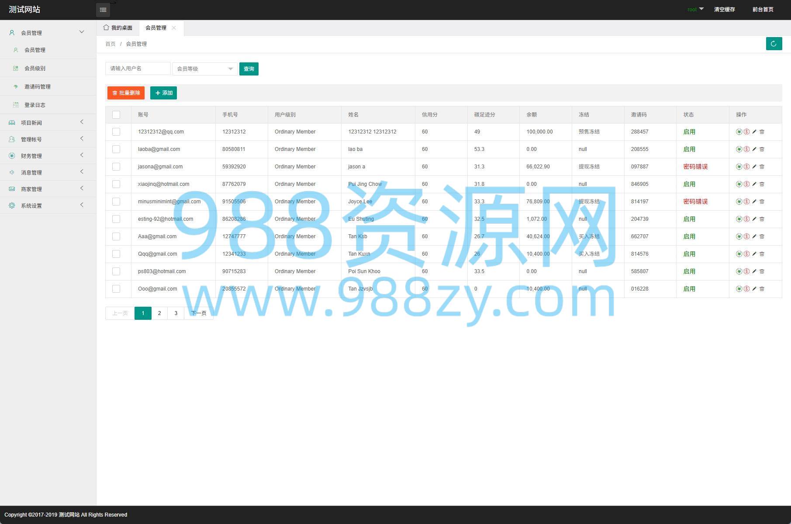Viewport: 791px width, 524px height.
Task: Check the select-all checkbox in the table header
Action: point(116,115)
